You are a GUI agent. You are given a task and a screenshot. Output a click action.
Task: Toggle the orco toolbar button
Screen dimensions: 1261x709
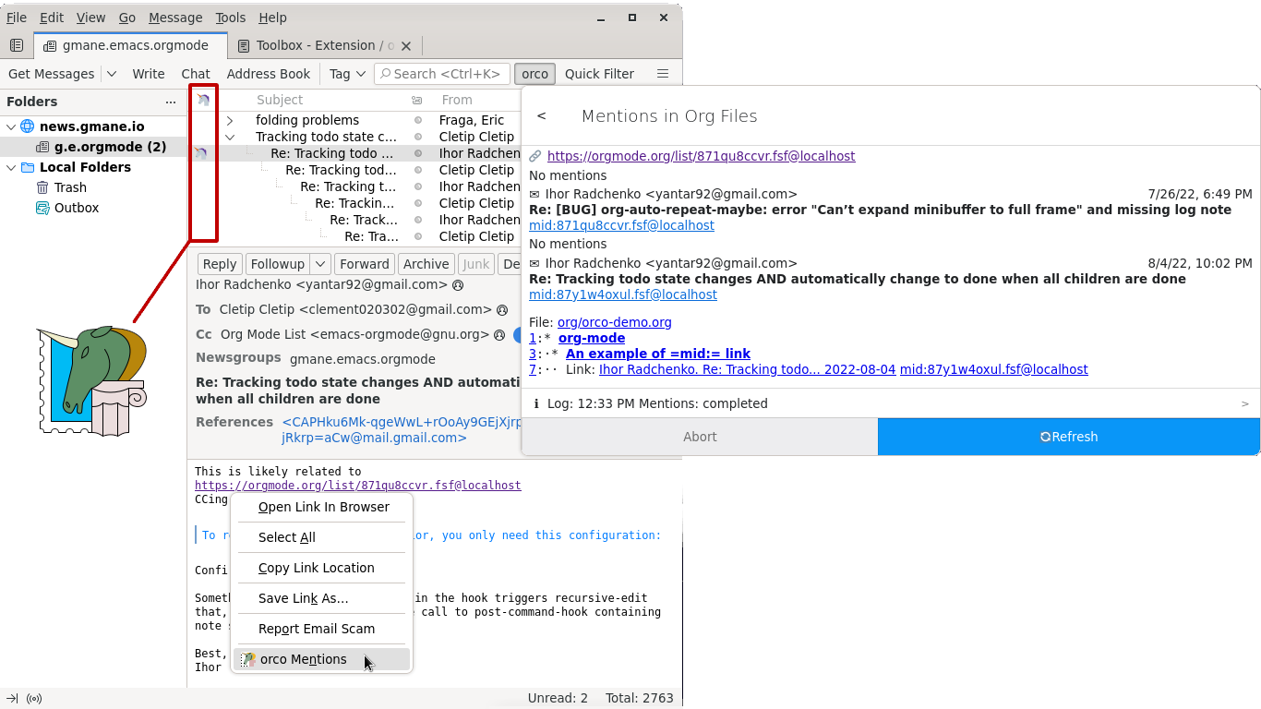534,74
